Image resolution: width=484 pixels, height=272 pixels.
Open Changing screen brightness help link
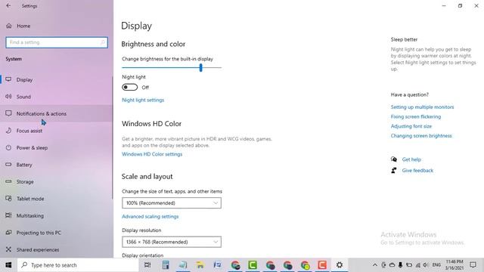coord(421,136)
